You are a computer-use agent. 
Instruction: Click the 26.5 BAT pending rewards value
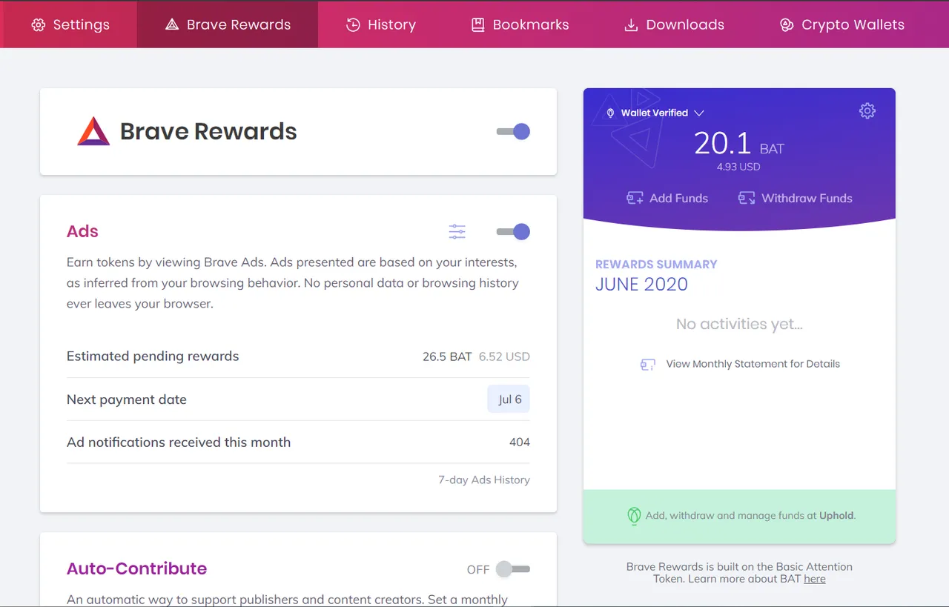(447, 356)
